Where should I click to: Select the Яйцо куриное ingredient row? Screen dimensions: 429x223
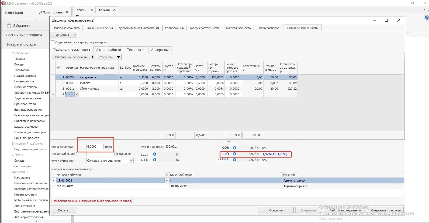pos(177,89)
